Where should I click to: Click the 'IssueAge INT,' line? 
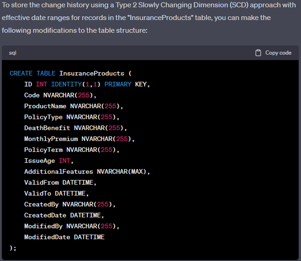(x=49, y=161)
